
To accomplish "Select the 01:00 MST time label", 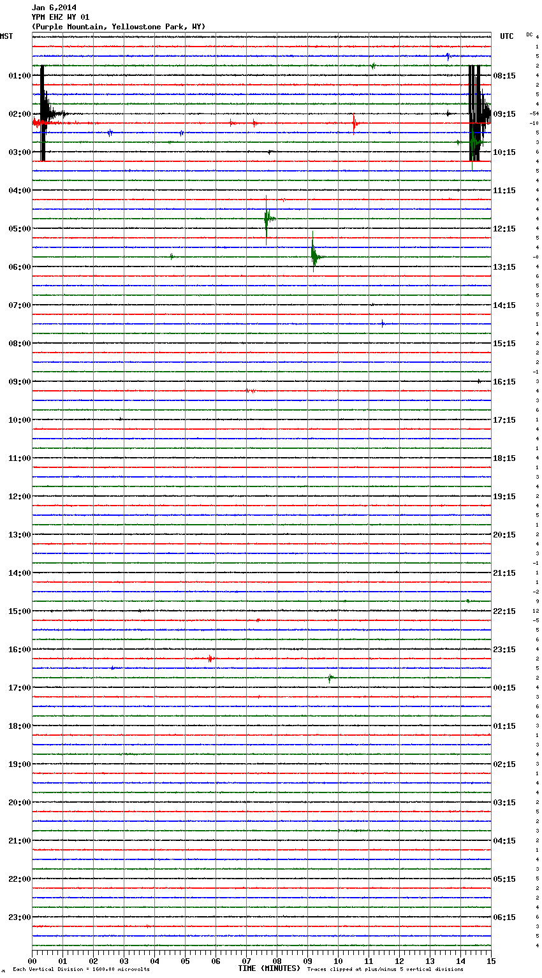I will tap(20, 76).
